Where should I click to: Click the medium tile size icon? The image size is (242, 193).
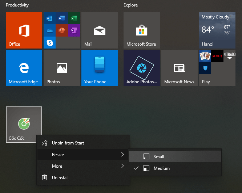[x=146, y=168]
